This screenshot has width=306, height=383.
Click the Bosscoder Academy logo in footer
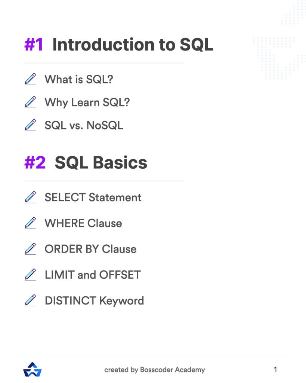[x=32, y=369]
